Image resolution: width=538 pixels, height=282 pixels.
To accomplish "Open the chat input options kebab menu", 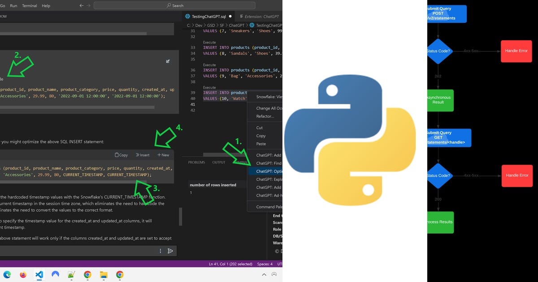I will [161, 251].
